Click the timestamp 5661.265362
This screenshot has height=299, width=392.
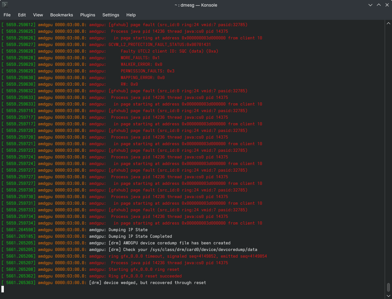(x=19, y=276)
